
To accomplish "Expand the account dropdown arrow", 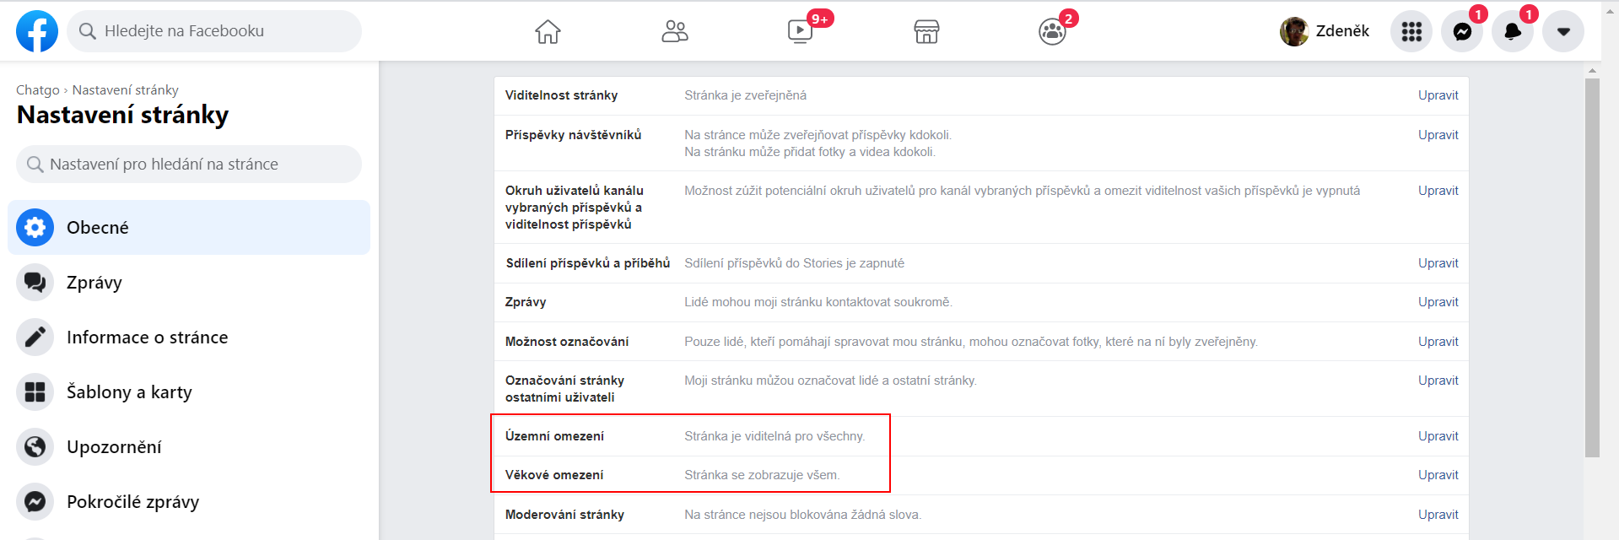I will pos(1563,31).
